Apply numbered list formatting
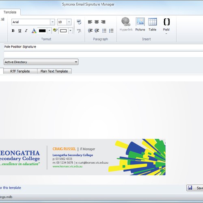The width and height of the screenshot is (203, 203). pos(111,31)
